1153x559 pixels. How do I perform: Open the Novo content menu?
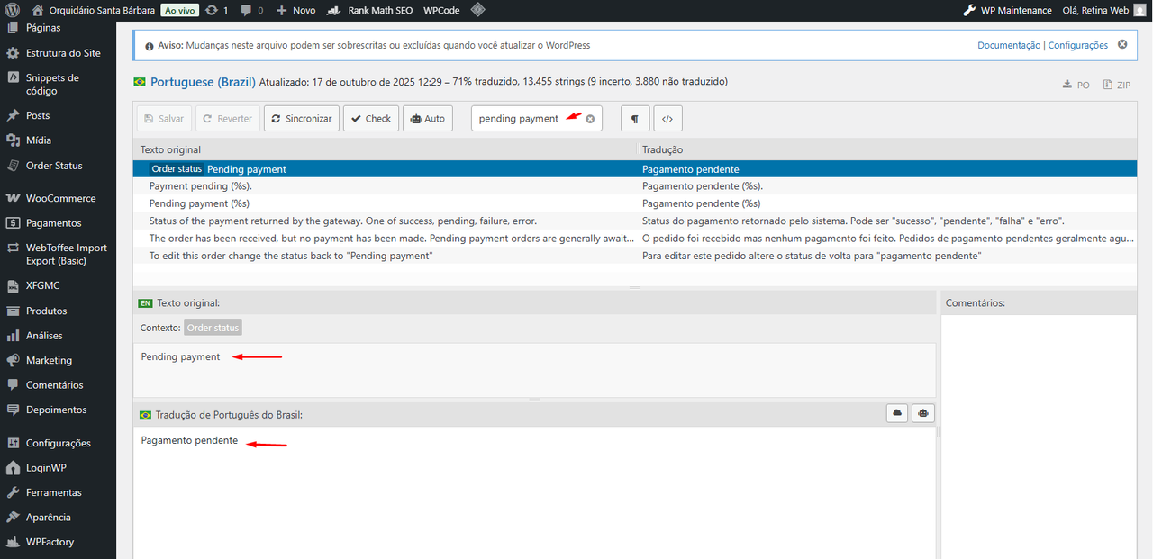click(296, 10)
